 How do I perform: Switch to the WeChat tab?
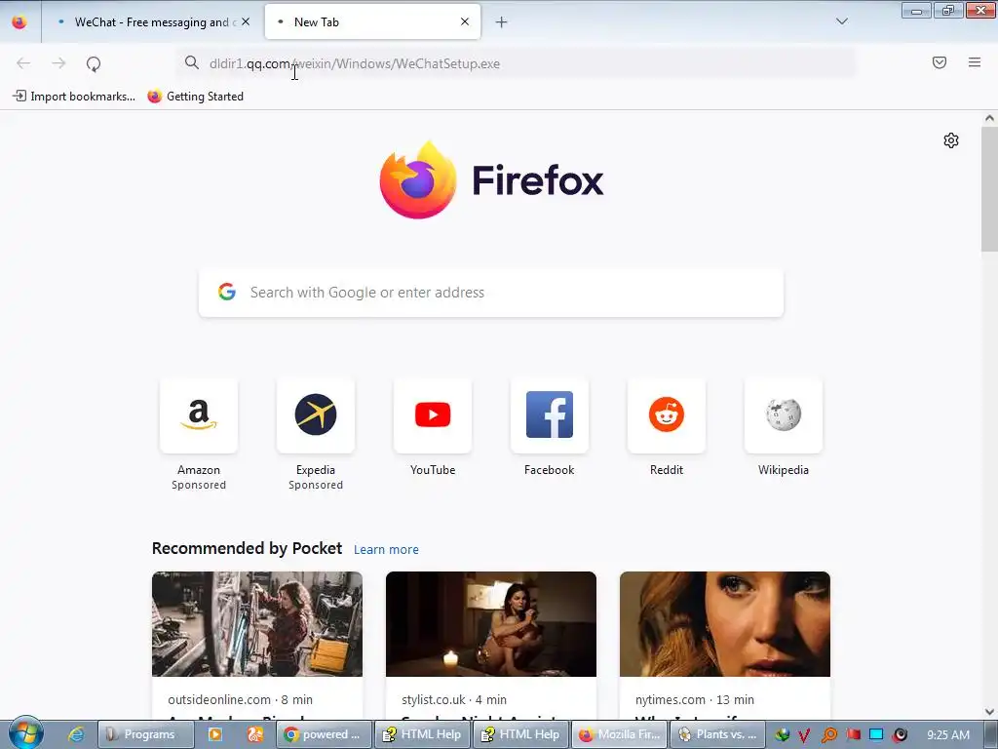[x=153, y=22]
